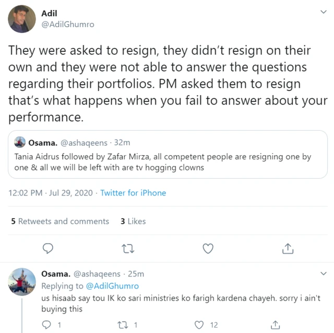
Task: Click the share icon under Adil's main tweet
Action: [x=288, y=248]
